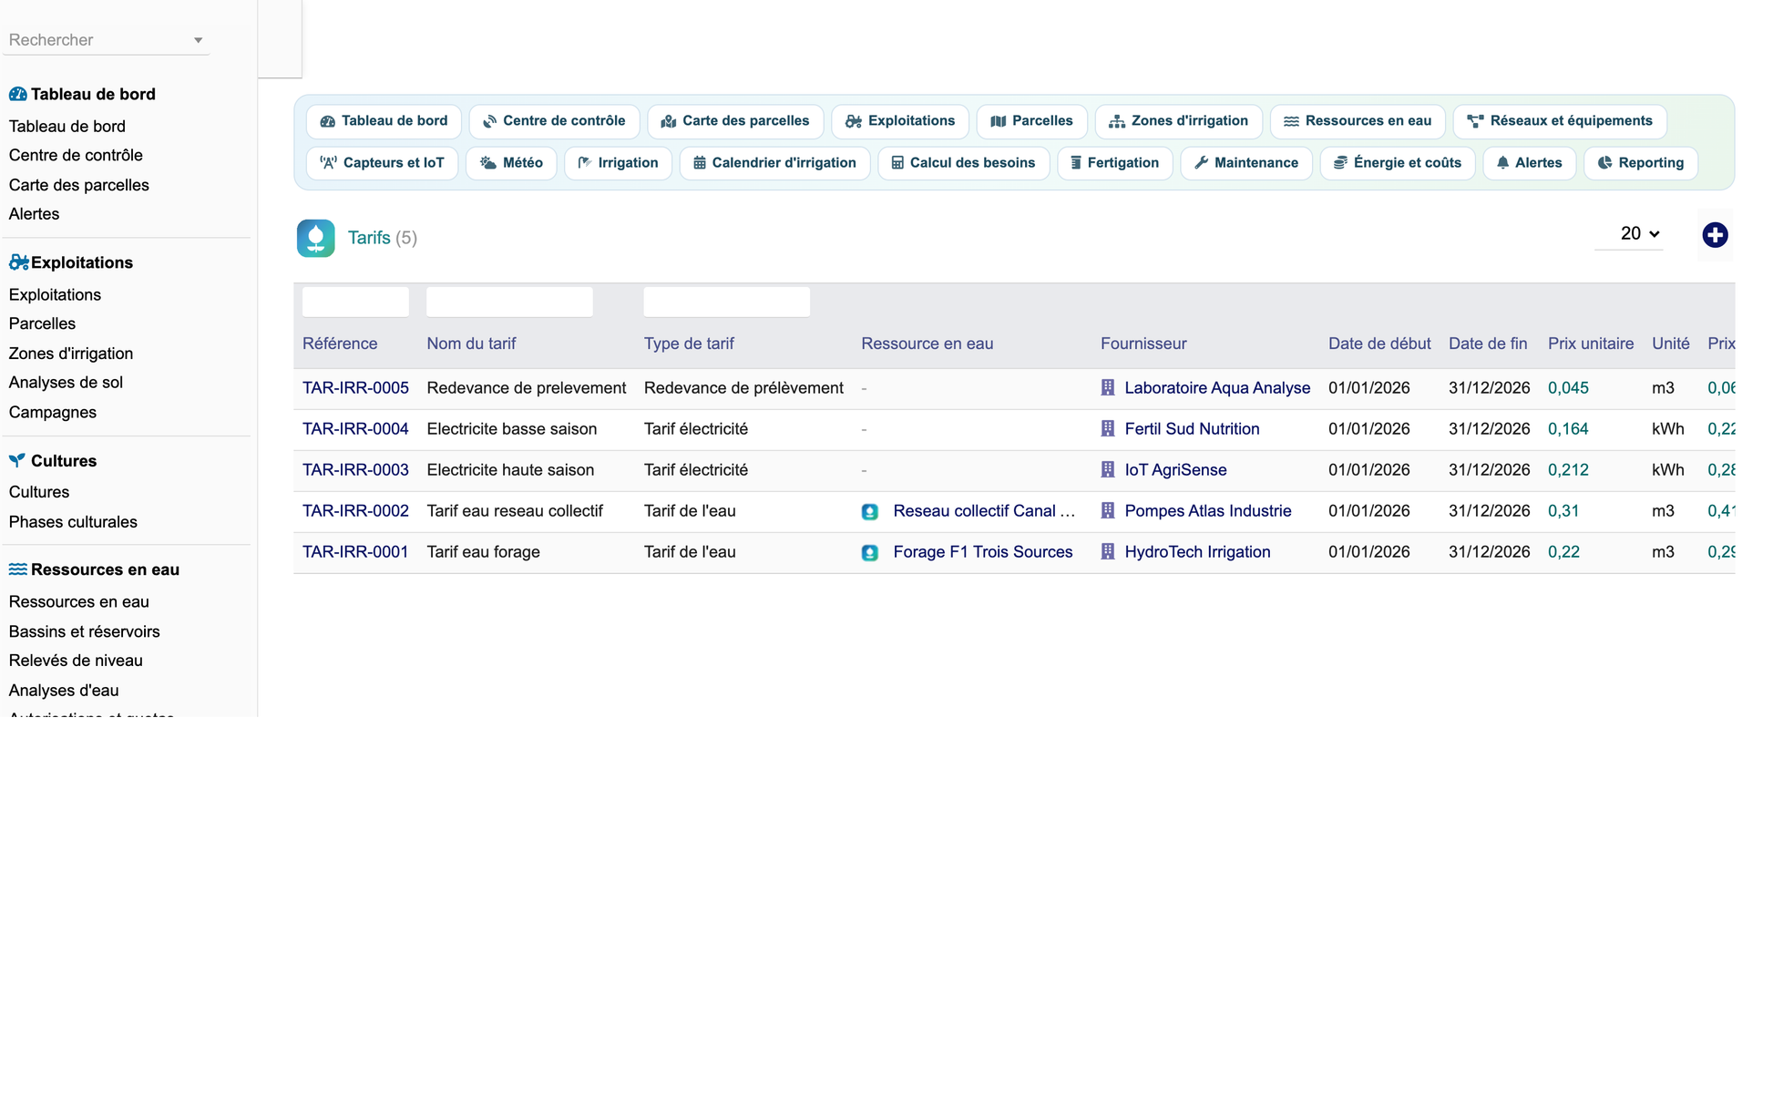Click tractor icon of Exploitations sidebar heading
The height and width of the screenshot is (1097, 1773).
18,262
